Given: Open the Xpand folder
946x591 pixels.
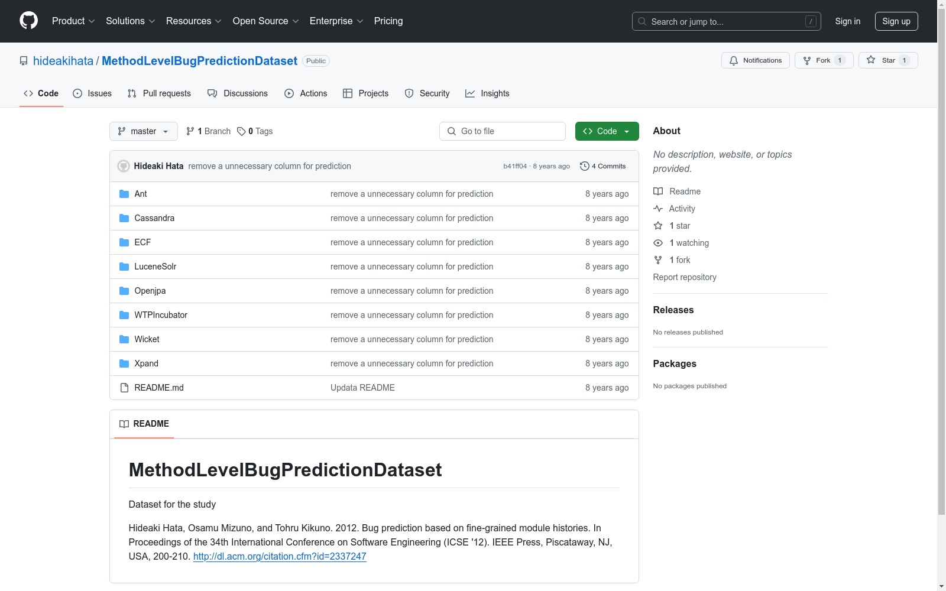Looking at the screenshot, I should 146,363.
